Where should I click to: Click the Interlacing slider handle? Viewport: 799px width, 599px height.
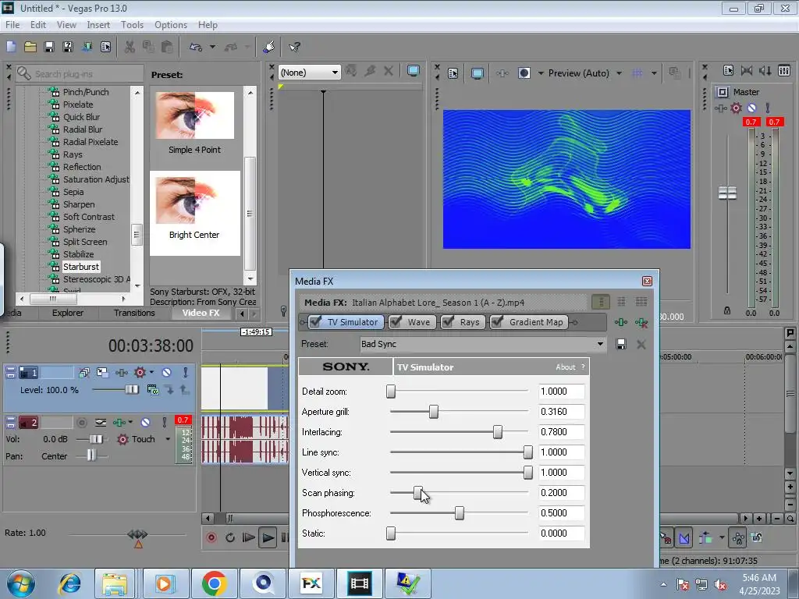click(497, 432)
